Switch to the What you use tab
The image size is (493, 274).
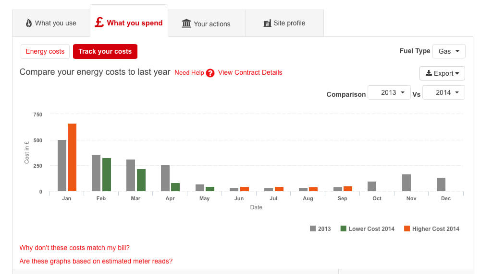[51, 23]
